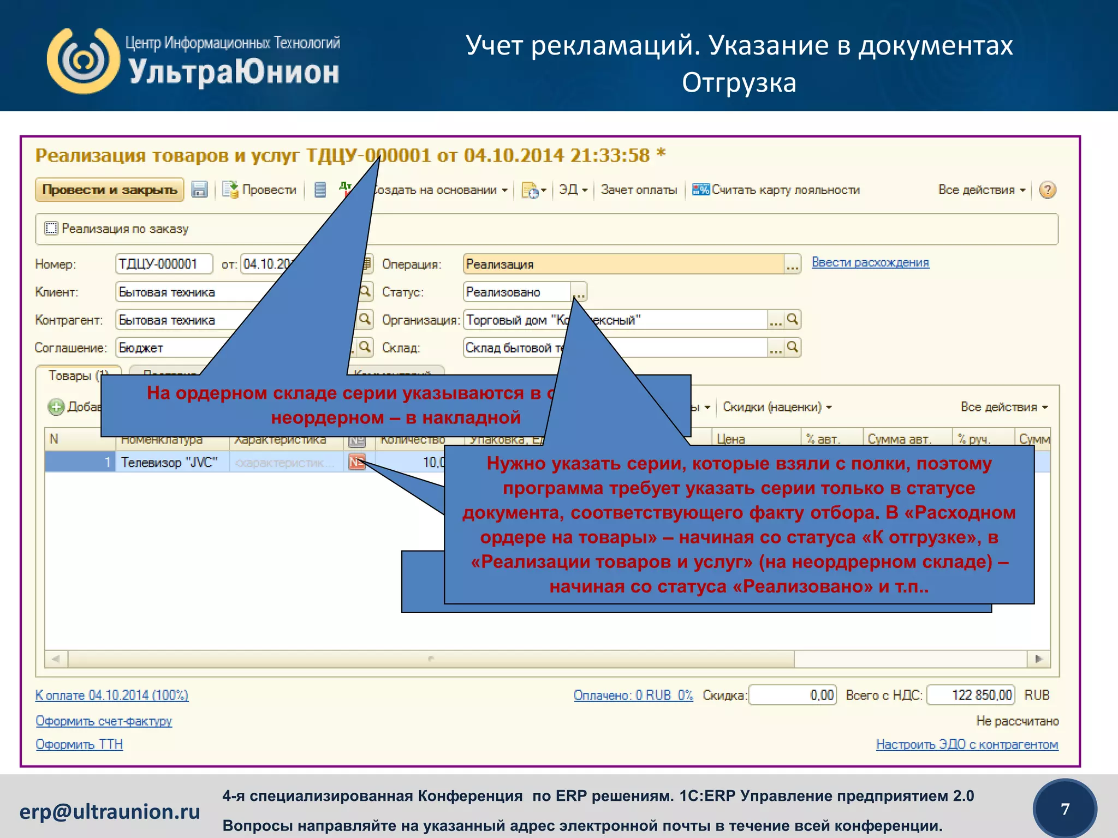Expand the table Все действия menu
The image size is (1118, 838).
[x=1004, y=407]
